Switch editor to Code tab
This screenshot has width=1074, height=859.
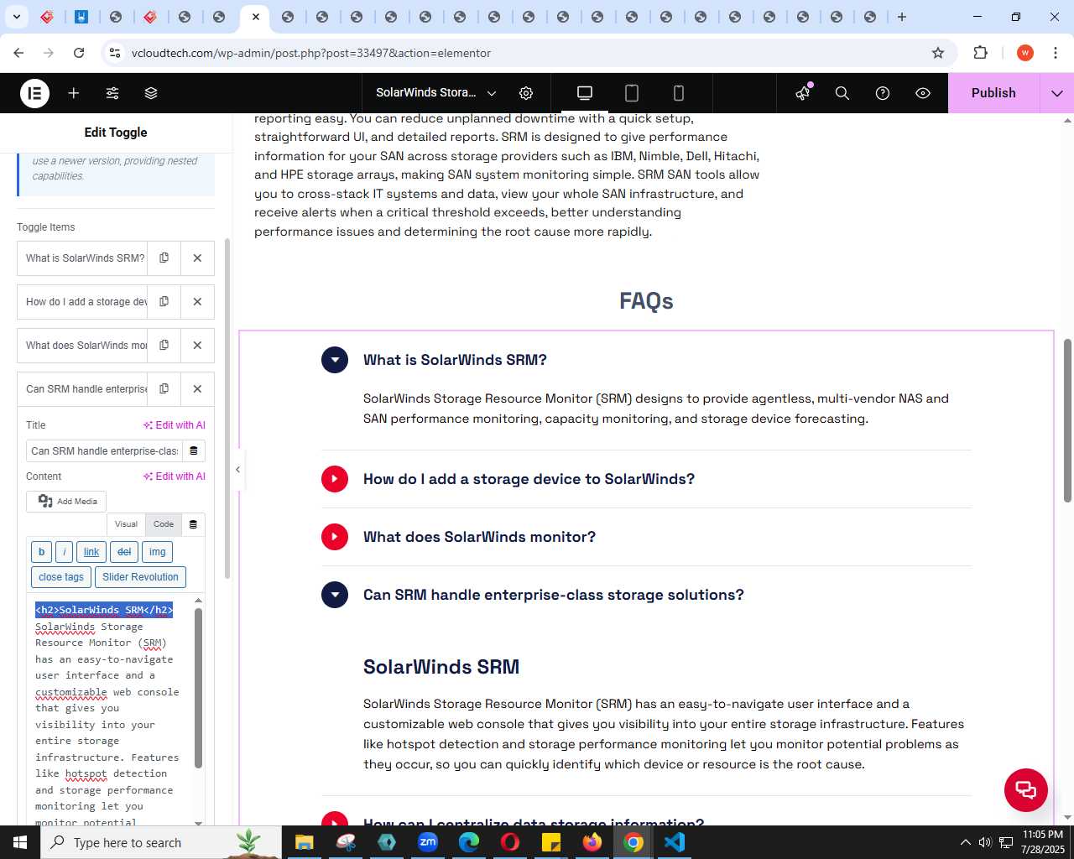164,524
